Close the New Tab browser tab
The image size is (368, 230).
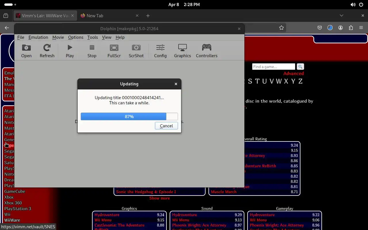pos(137,16)
